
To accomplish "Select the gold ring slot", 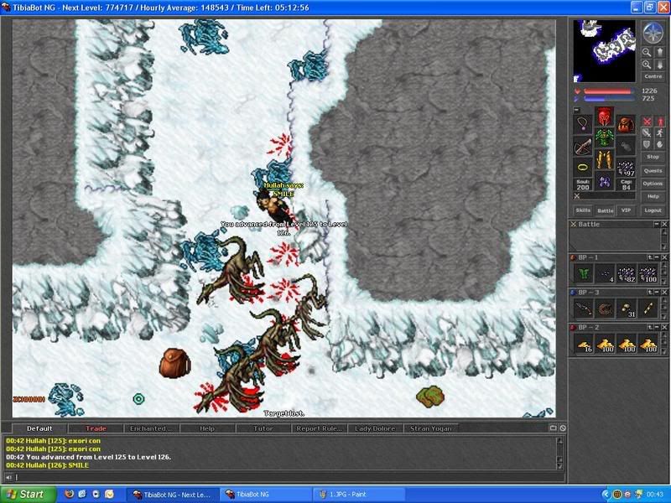I will coord(582,168).
